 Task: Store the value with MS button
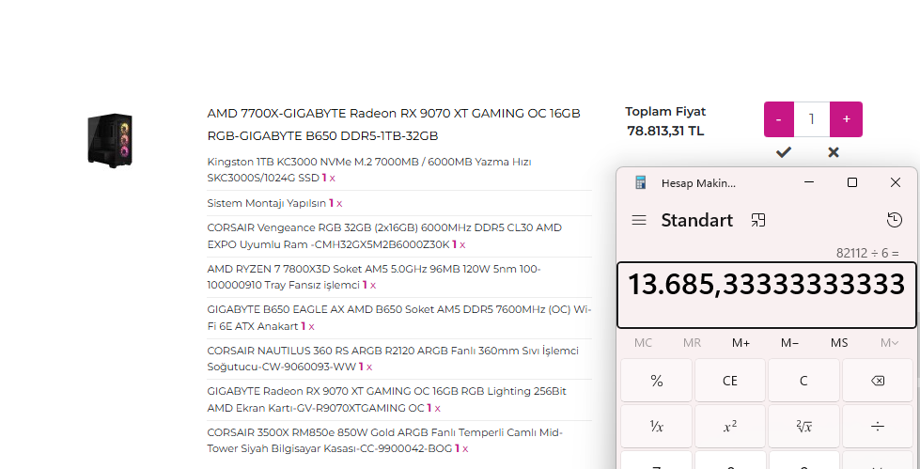(x=838, y=343)
